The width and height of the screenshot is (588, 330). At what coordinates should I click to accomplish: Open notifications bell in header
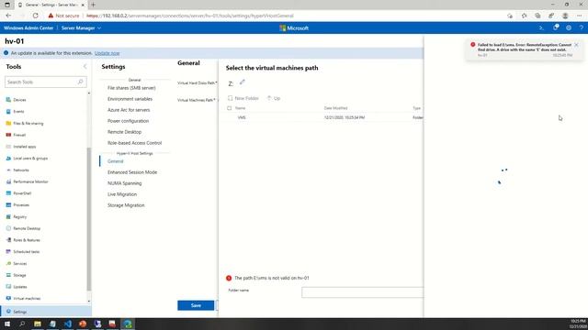(555, 27)
